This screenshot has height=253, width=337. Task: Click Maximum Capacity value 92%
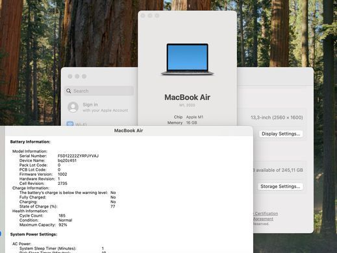tap(63, 225)
